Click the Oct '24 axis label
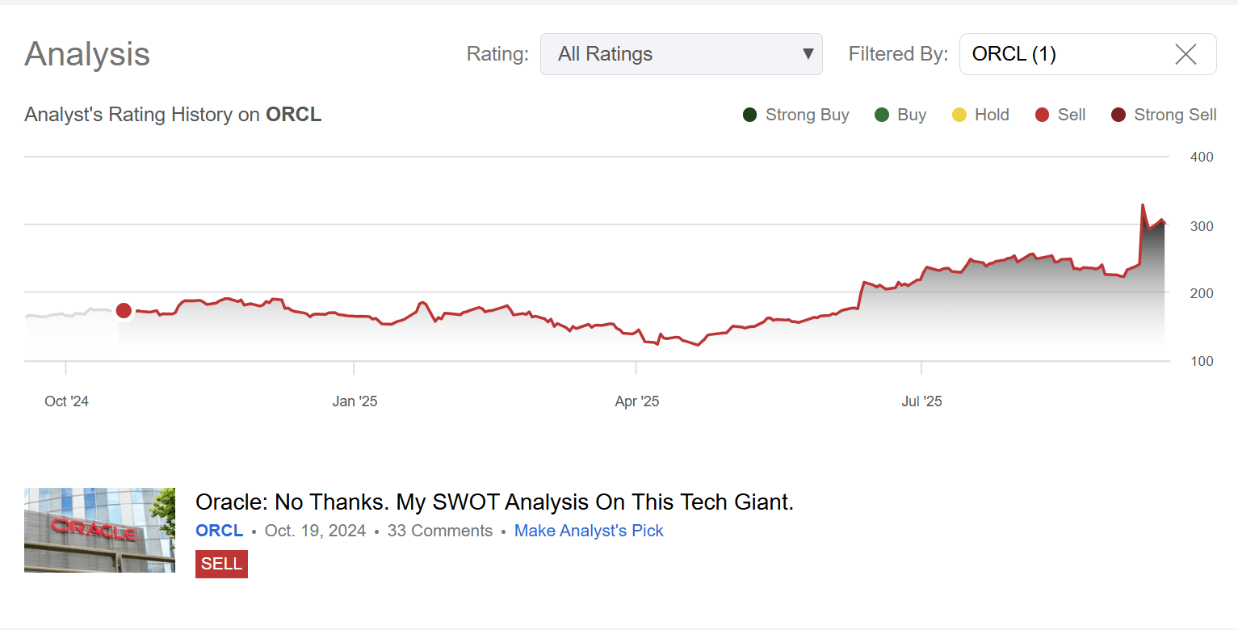Screen dimensions: 1238x630 66,401
